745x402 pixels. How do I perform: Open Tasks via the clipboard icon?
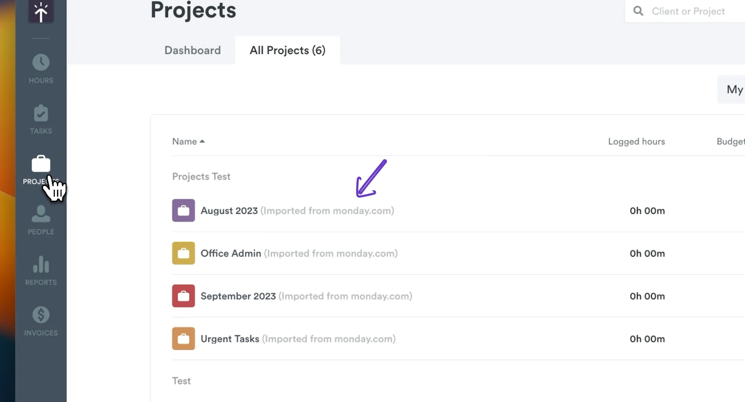[x=41, y=114]
